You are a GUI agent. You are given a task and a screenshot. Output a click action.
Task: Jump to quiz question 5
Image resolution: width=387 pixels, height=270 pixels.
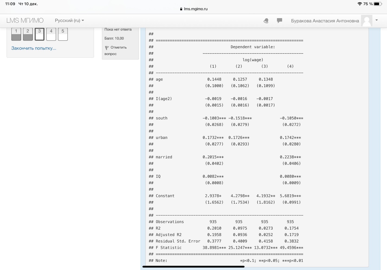(x=63, y=34)
